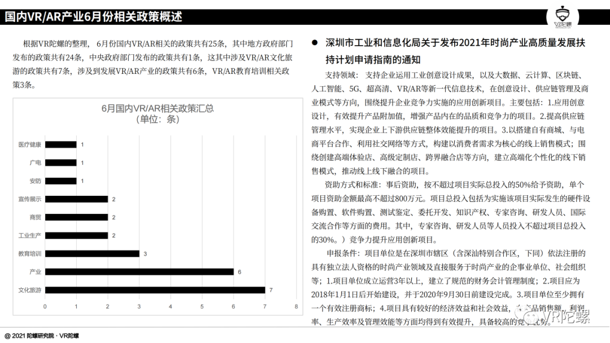Click the value 1 beside the 医疗健康 bar
The height and width of the screenshot is (343, 610).
coord(82,144)
